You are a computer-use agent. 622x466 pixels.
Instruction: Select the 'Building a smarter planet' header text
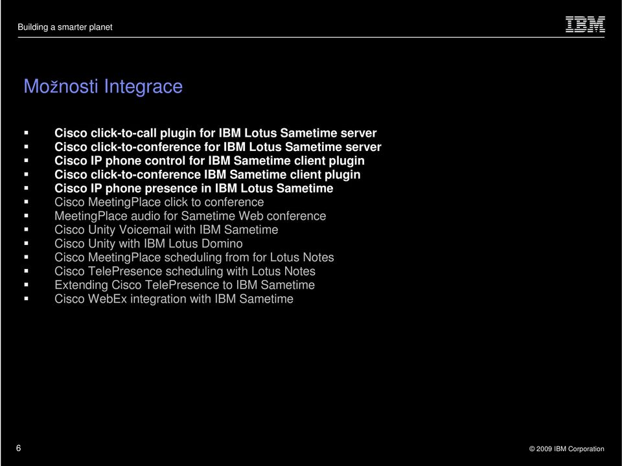point(65,27)
